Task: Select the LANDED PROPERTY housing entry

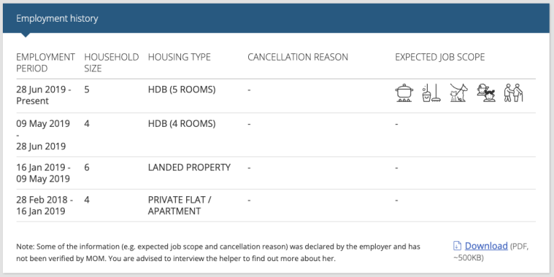Action: 189,167
